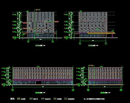Click left axis bubble under bottom-right elevation

(88, 90)
